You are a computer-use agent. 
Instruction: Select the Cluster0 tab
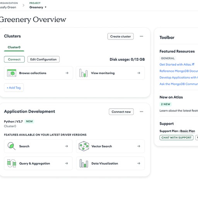click(x=14, y=47)
